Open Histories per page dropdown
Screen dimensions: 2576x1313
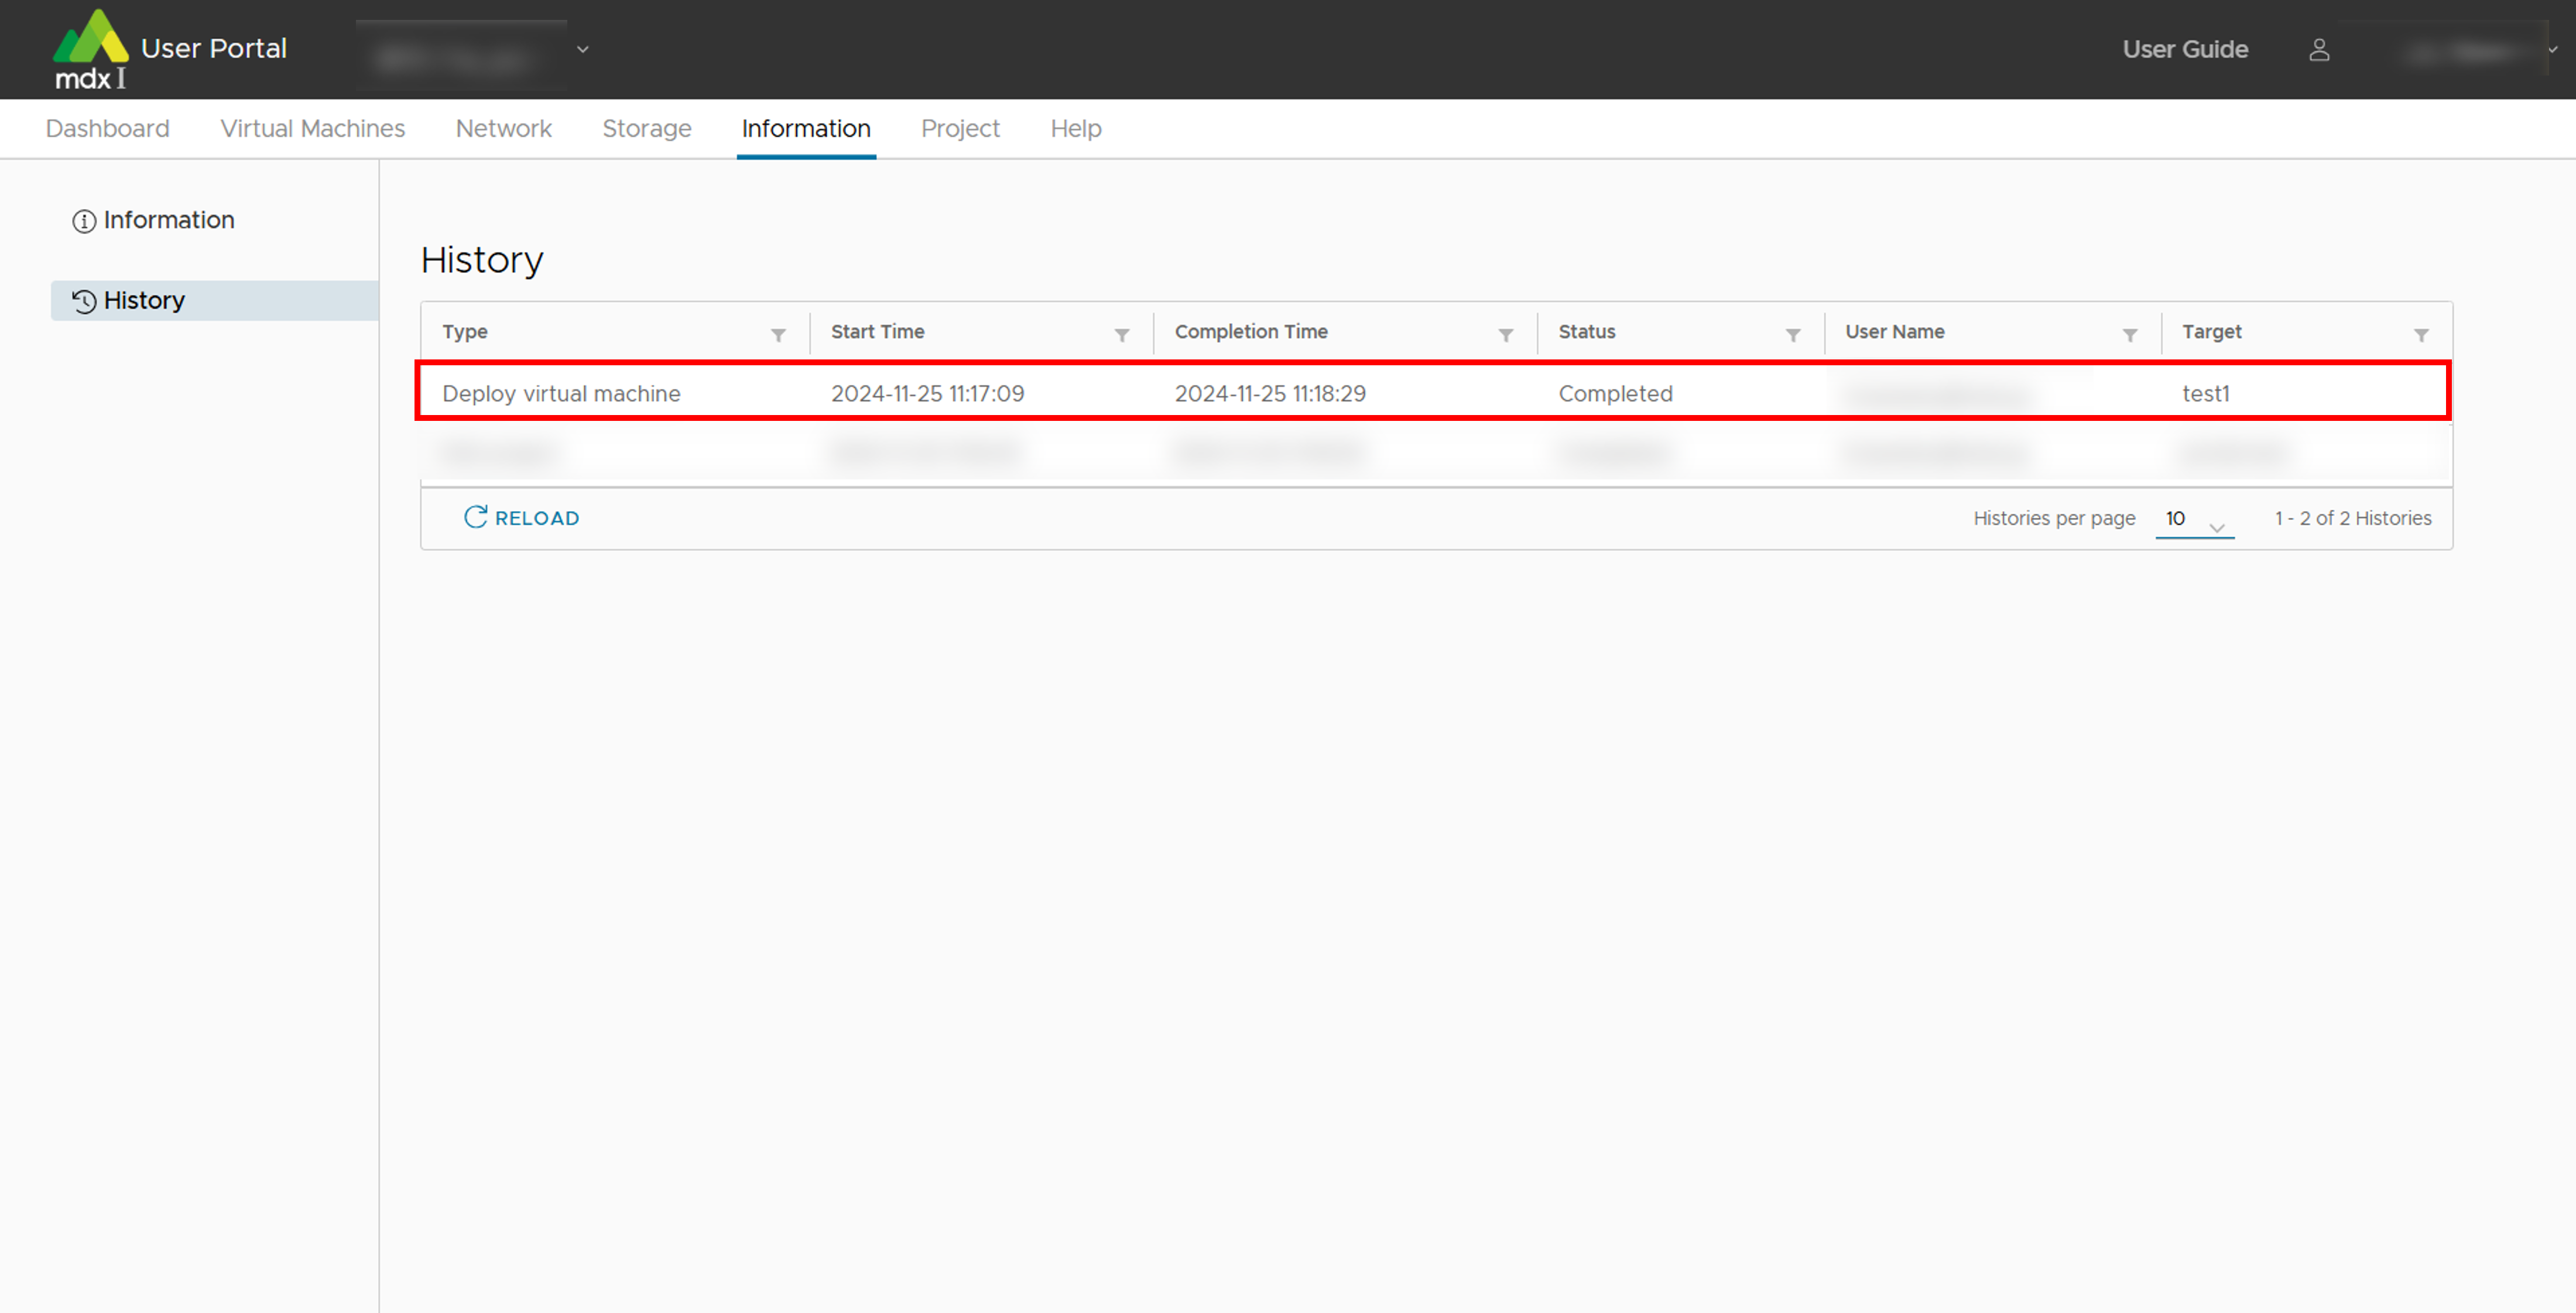2194,519
